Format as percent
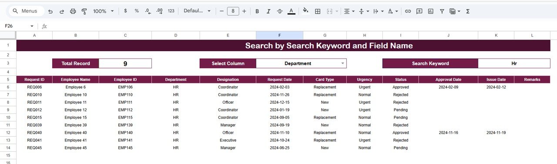Viewport: 557px width, 164px height. 137,11
